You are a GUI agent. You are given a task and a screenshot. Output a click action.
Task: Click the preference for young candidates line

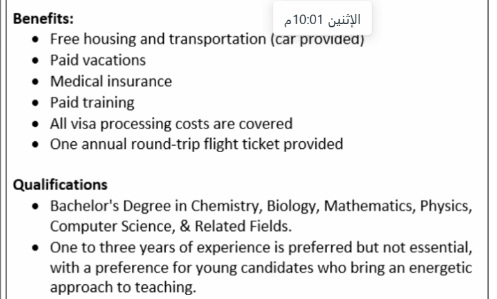(x=261, y=268)
